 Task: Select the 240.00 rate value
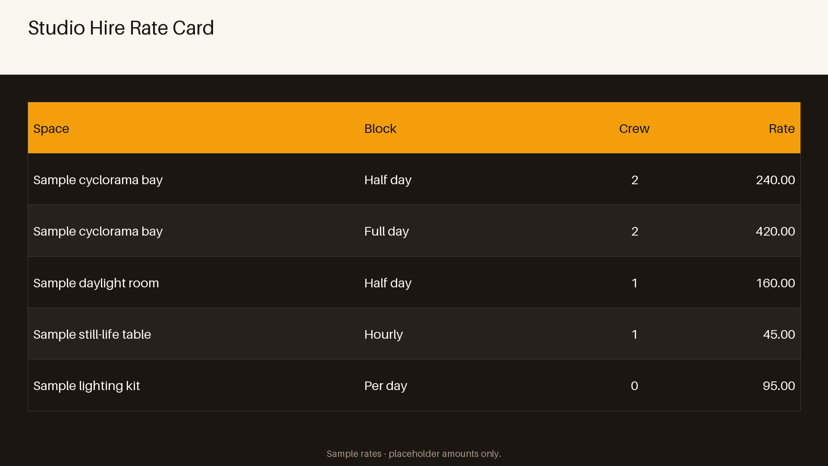(x=775, y=180)
